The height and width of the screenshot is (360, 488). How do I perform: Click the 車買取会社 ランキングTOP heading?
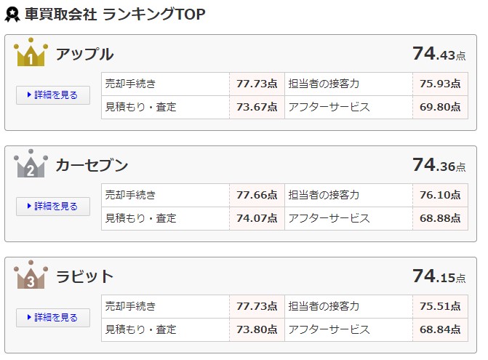coord(115,15)
